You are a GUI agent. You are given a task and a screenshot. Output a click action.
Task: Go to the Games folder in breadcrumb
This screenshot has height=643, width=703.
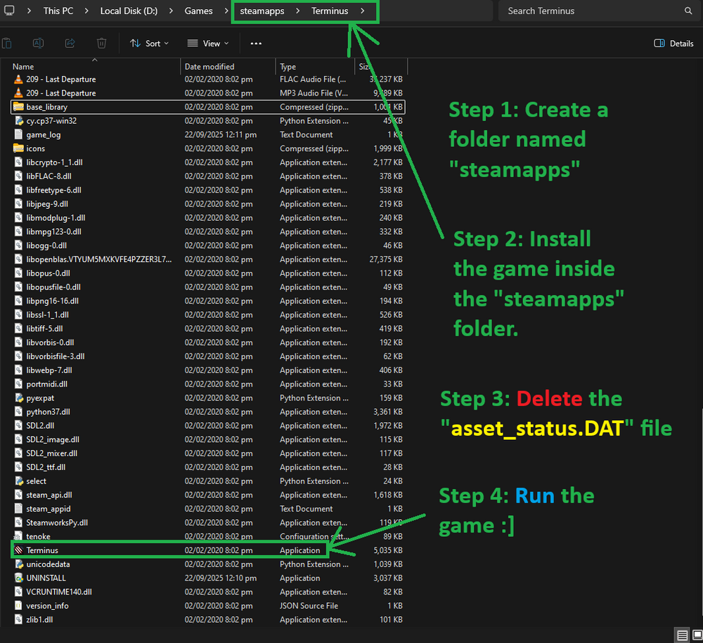198,11
